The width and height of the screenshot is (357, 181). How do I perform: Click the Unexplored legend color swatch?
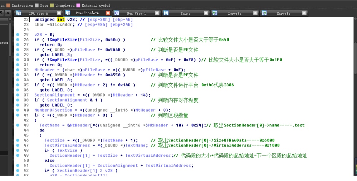pos(52,5)
